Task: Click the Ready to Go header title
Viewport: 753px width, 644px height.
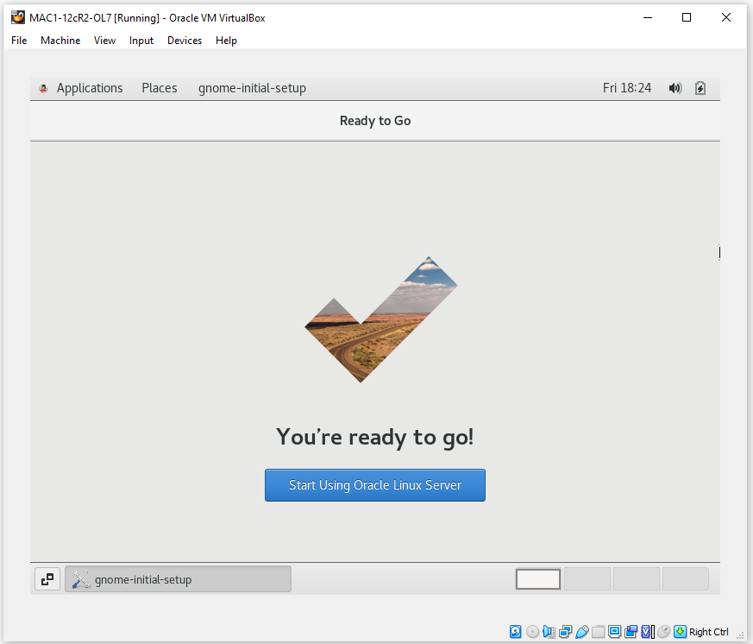Action: [x=375, y=121]
